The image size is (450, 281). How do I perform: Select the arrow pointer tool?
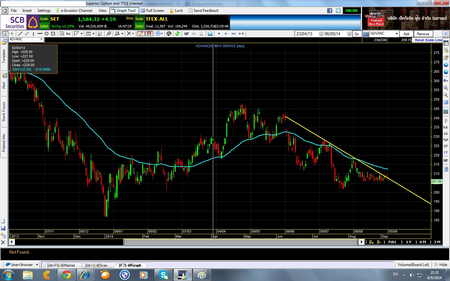point(5,34)
